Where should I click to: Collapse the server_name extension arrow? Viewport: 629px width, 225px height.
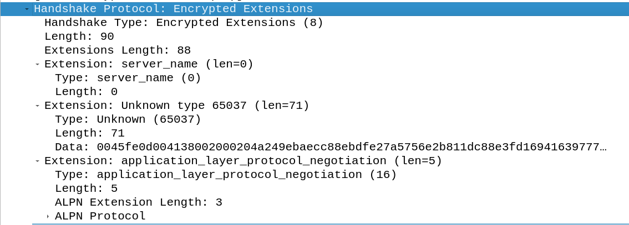coord(37,64)
